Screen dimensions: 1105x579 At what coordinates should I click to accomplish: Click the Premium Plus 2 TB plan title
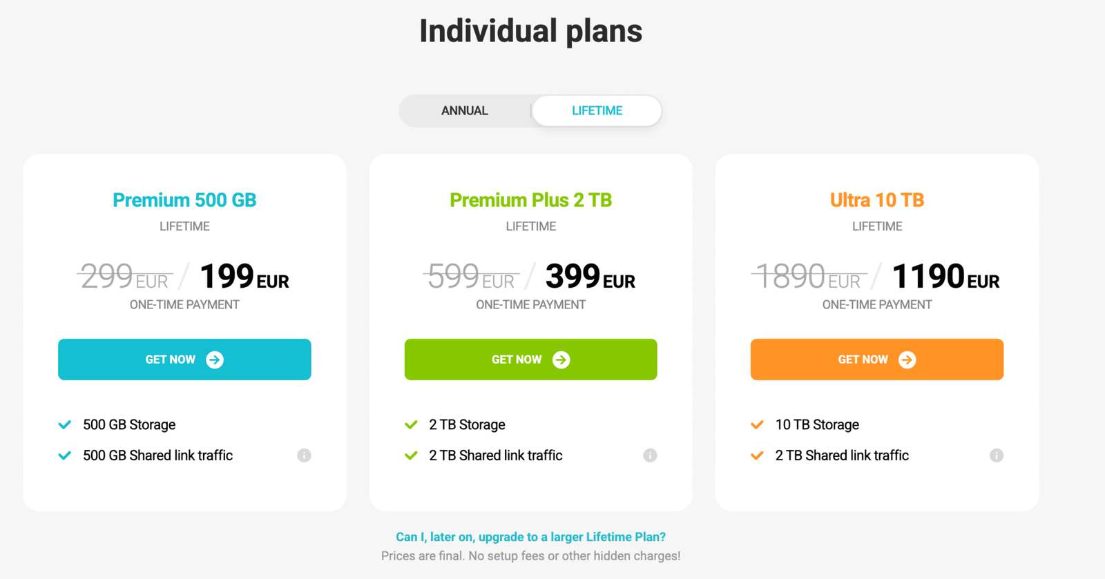[x=530, y=200]
